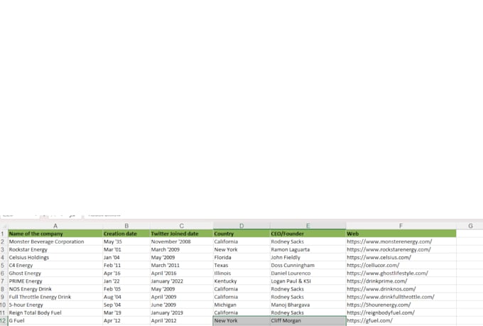The width and height of the screenshot is (483, 326).
Task: Select 'Rockstar Energy' cell
Action: tap(55, 249)
